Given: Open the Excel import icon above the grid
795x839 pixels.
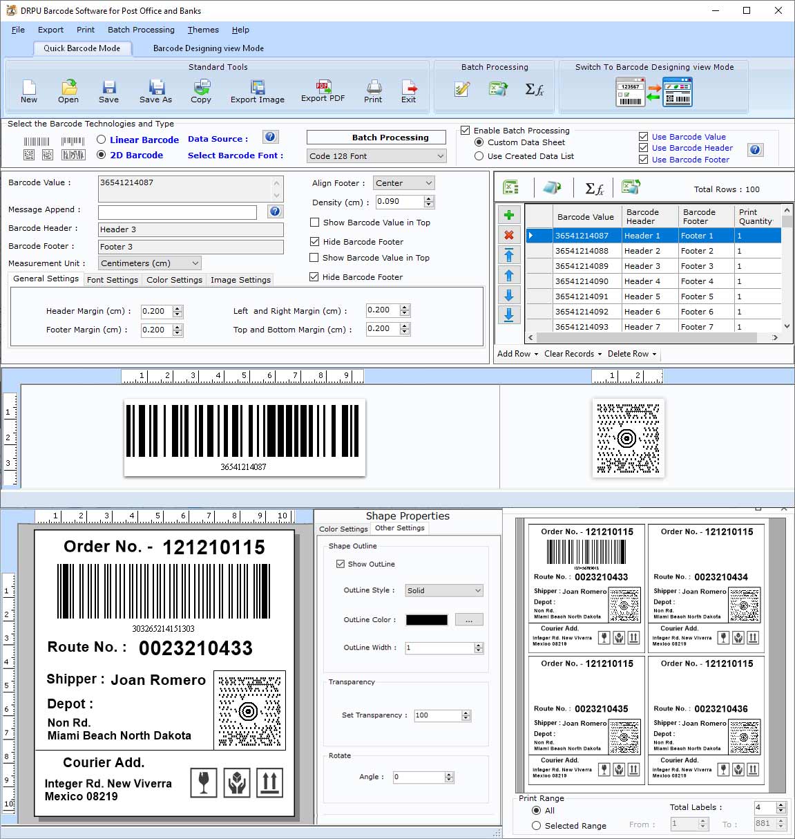Looking at the screenshot, I should 509,187.
